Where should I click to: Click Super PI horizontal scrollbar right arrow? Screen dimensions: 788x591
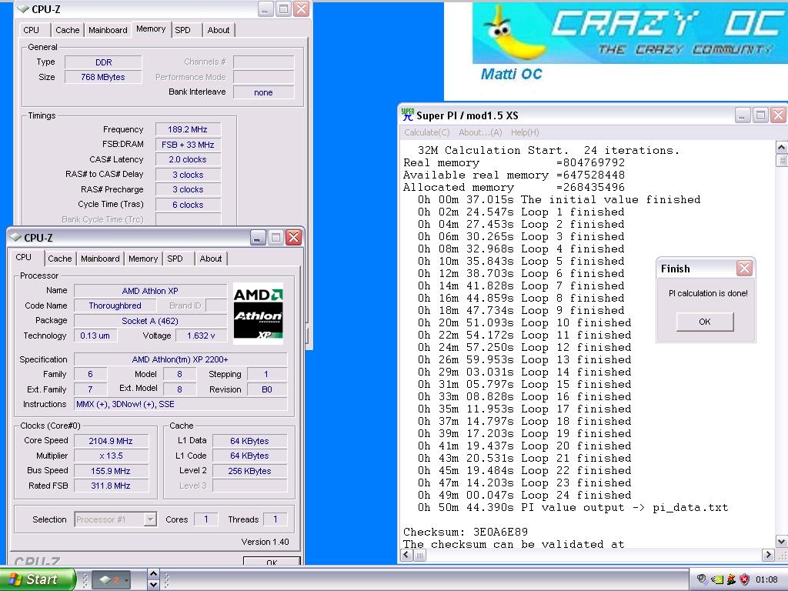(x=768, y=555)
